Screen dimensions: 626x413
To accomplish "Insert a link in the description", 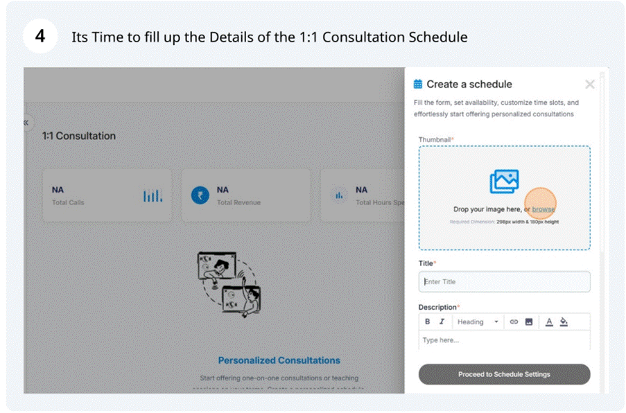I will click(x=514, y=322).
